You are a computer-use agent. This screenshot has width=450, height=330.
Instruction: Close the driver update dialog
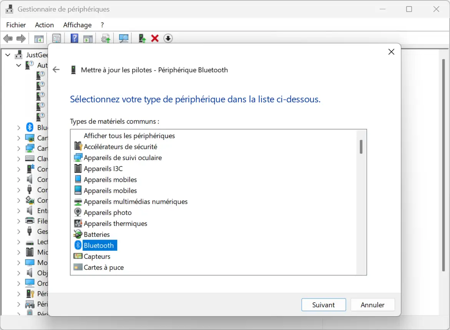391,52
